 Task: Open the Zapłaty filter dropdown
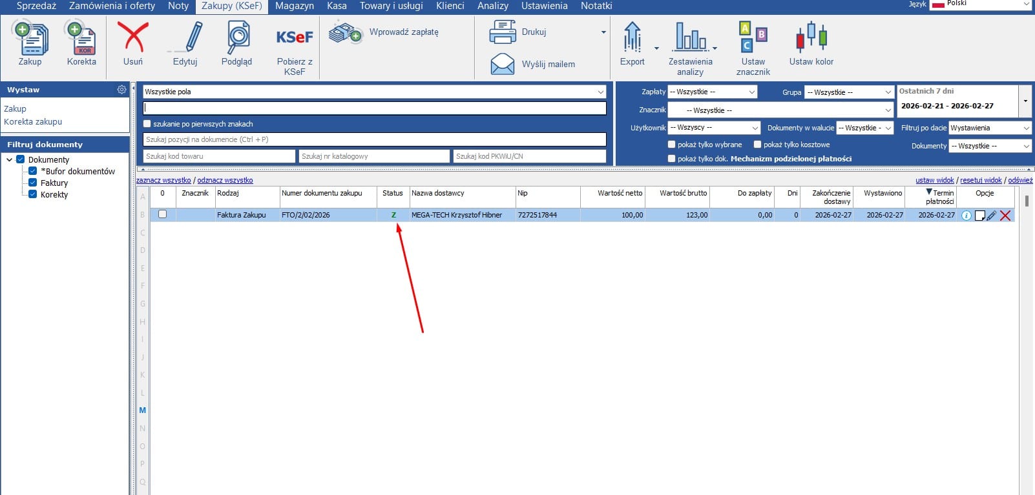pyautogui.click(x=712, y=92)
